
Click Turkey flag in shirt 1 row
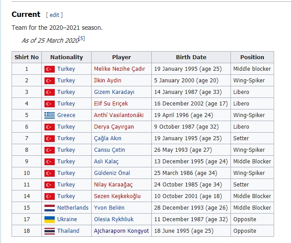tap(49, 69)
